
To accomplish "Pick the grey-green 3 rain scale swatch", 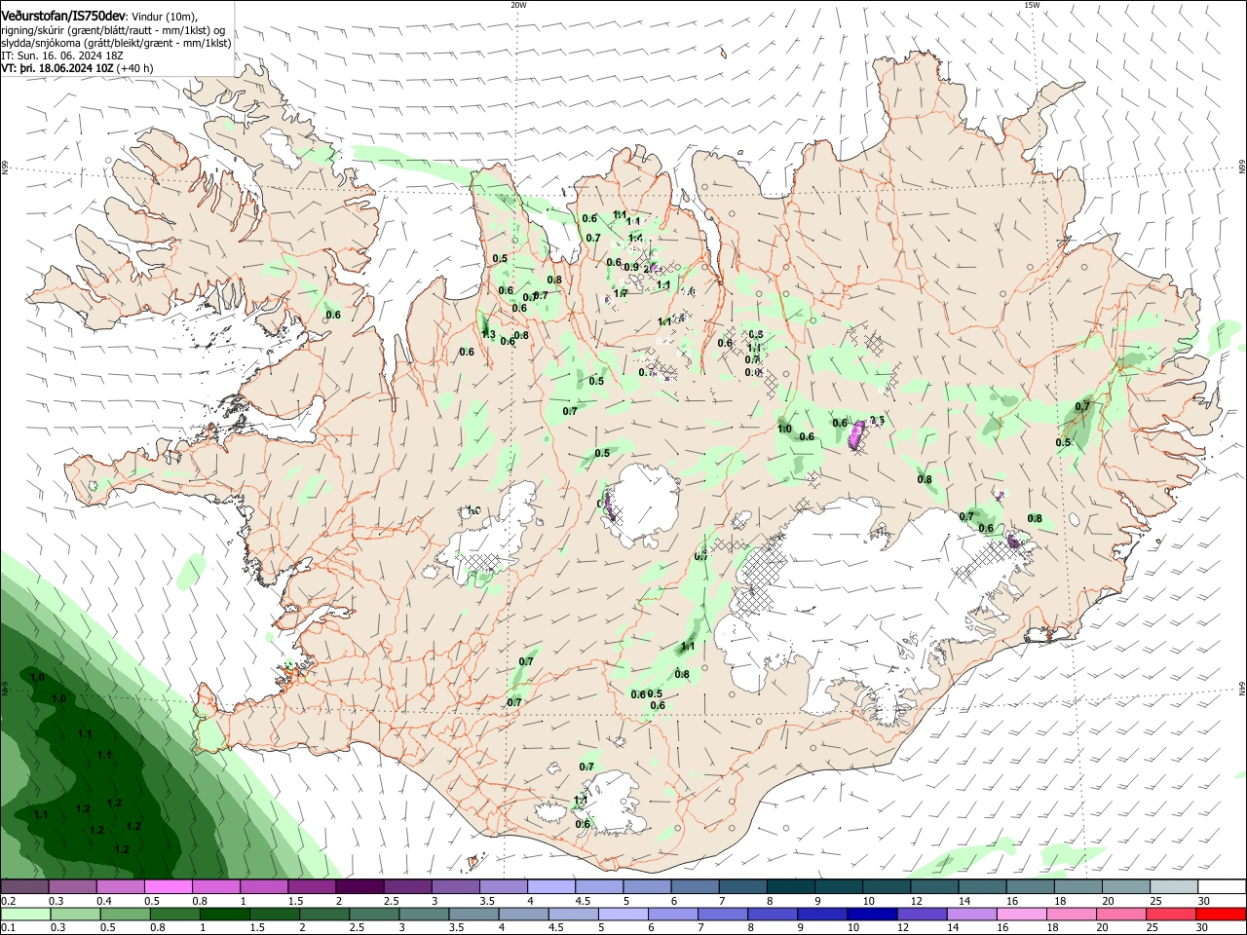I will (x=423, y=914).
